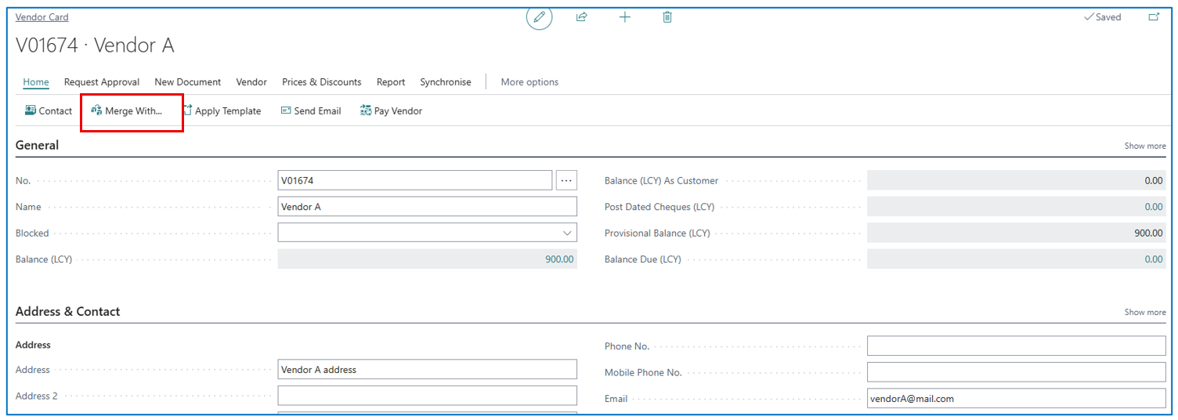This screenshot has width=1178, height=420.
Task: Click the Vendor Card breadcrumb link
Action: [x=42, y=17]
